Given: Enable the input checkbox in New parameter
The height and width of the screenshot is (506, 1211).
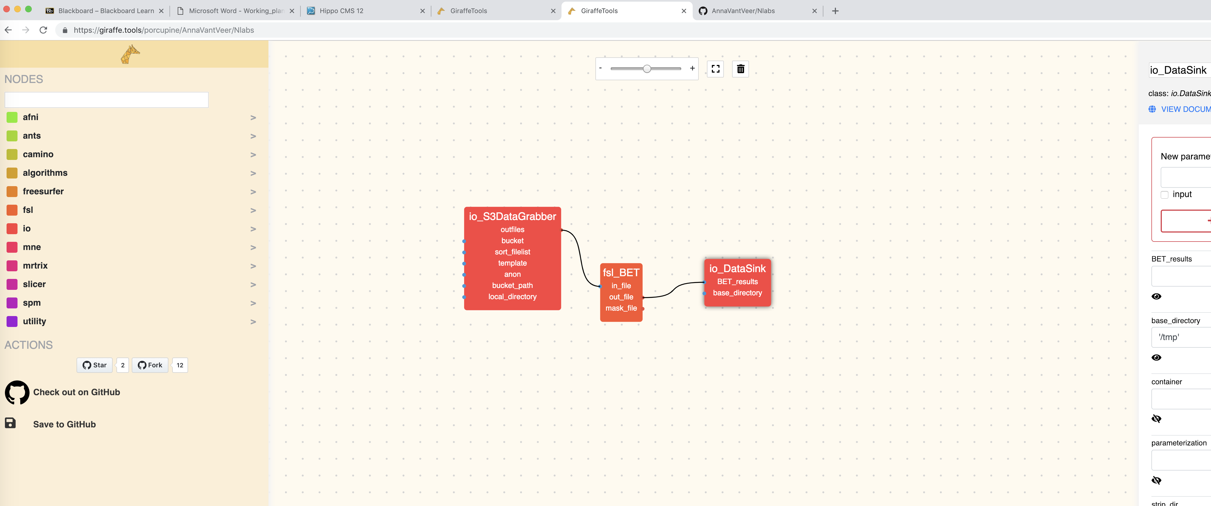Looking at the screenshot, I should pos(1165,194).
